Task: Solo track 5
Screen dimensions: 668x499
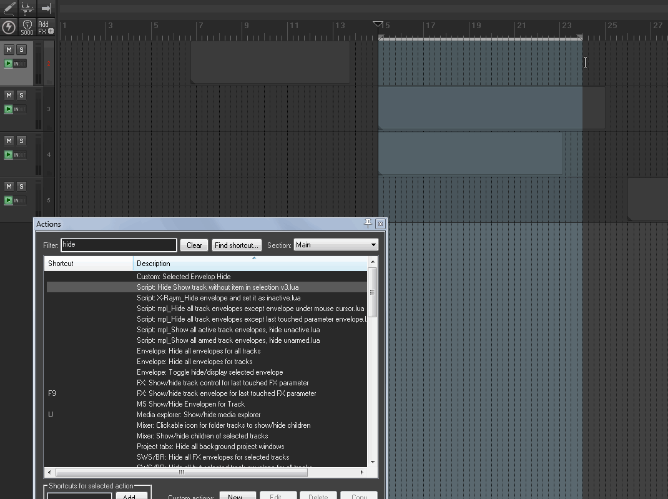Action: click(x=21, y=186)
